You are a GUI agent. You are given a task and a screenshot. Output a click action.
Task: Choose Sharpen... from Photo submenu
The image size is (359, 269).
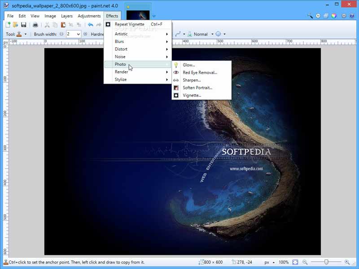pos(201,80)
